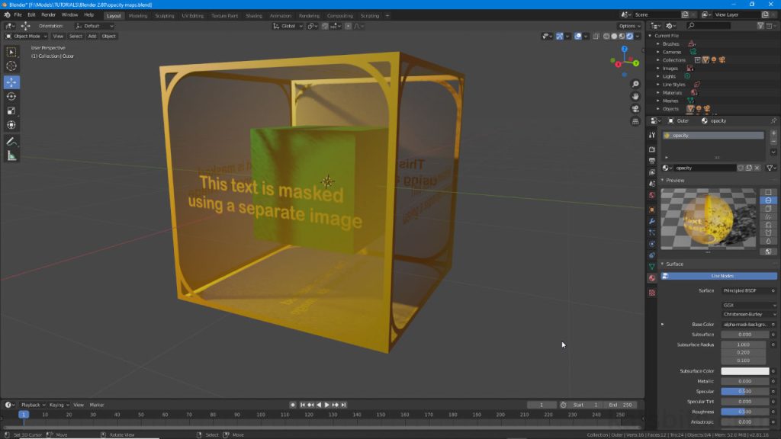Open the Global transform orientation dropdown
Viewport: 781px width, 439px height.
tap(286, 25)
